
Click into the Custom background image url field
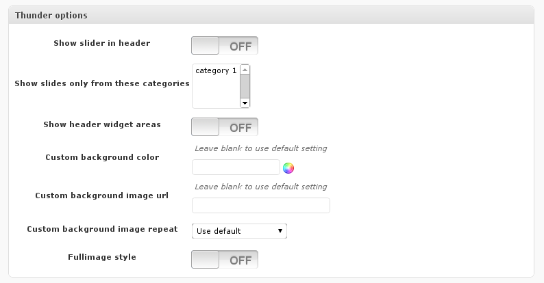(x=260, y=206)
